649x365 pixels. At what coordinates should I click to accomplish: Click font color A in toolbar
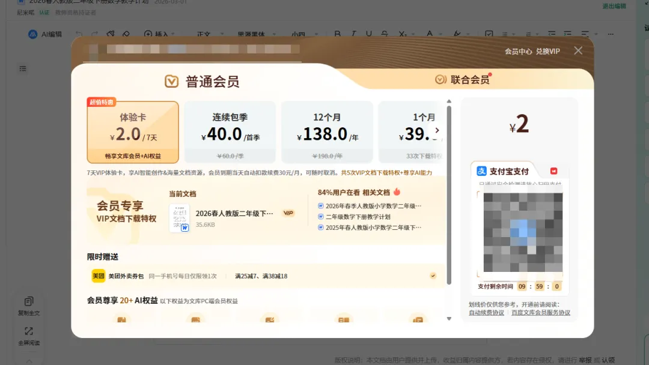(x=430, y=34)
